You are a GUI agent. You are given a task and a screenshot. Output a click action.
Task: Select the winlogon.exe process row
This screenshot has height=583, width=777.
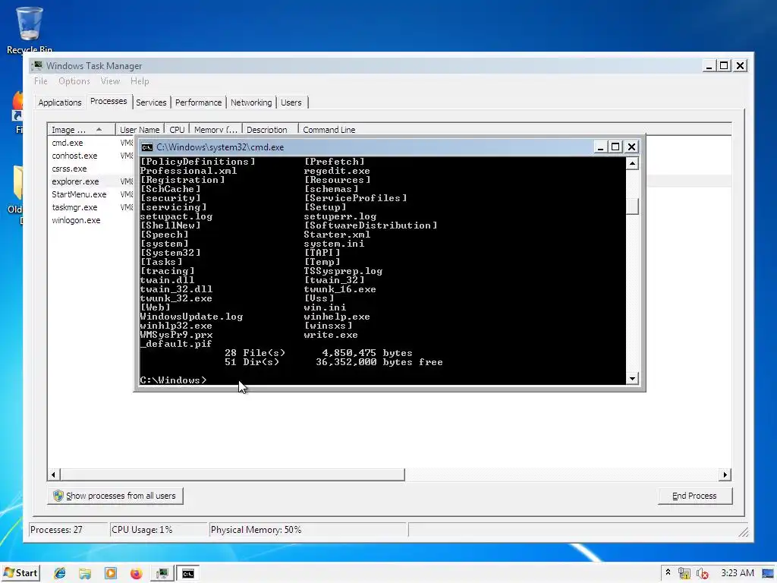[76, 220]
